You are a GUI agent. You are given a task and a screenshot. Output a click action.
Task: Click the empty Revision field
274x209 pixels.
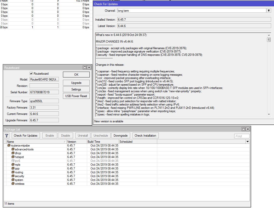[x=44, y=86]
